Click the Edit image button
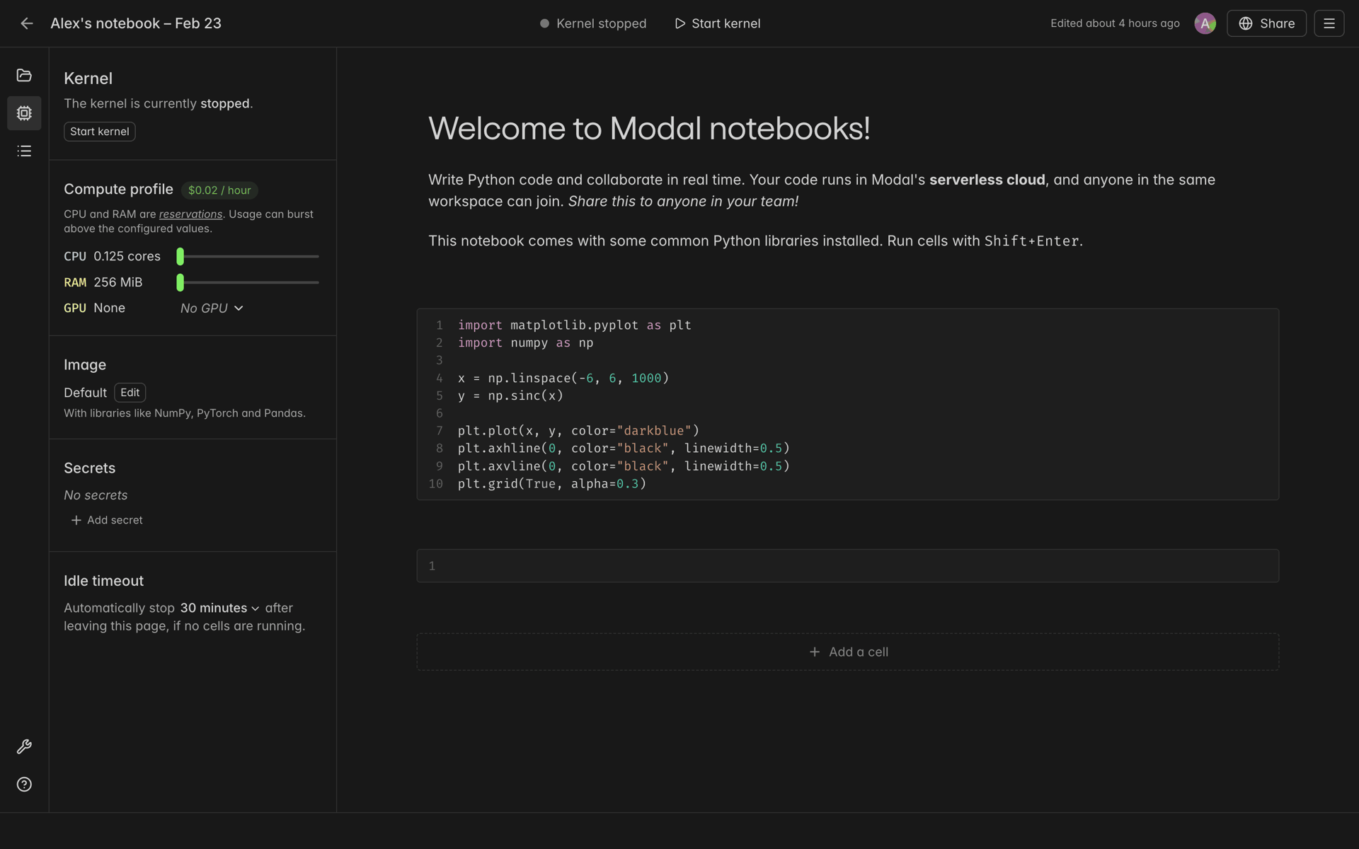The image size is (1359, 849). [130, 393]
